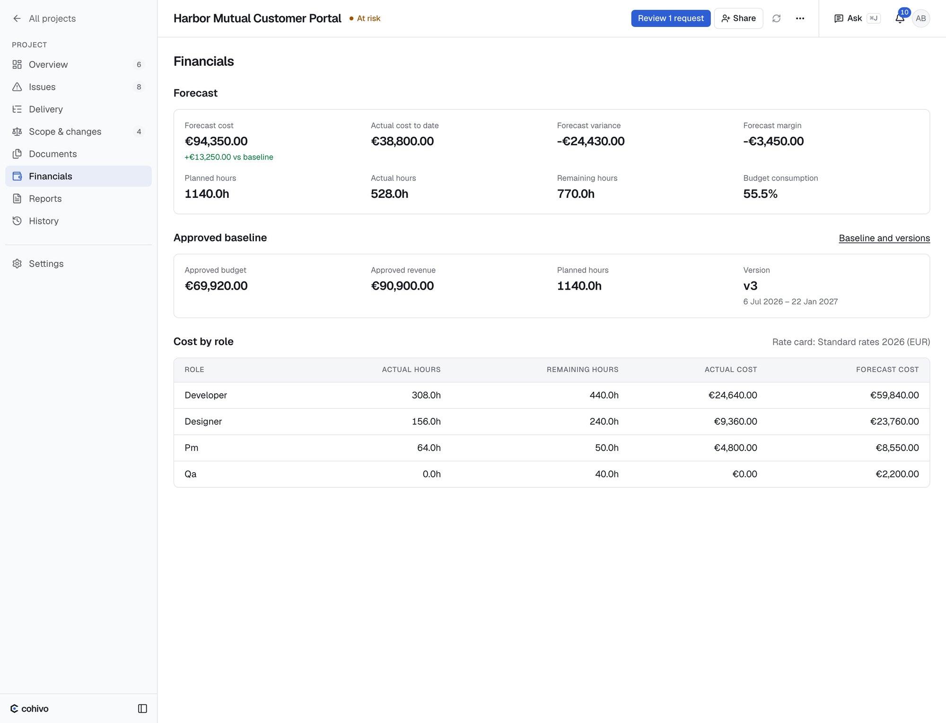946x723 pixels.
Task: Switch to the Delivery section
Action: coord(79,109)
